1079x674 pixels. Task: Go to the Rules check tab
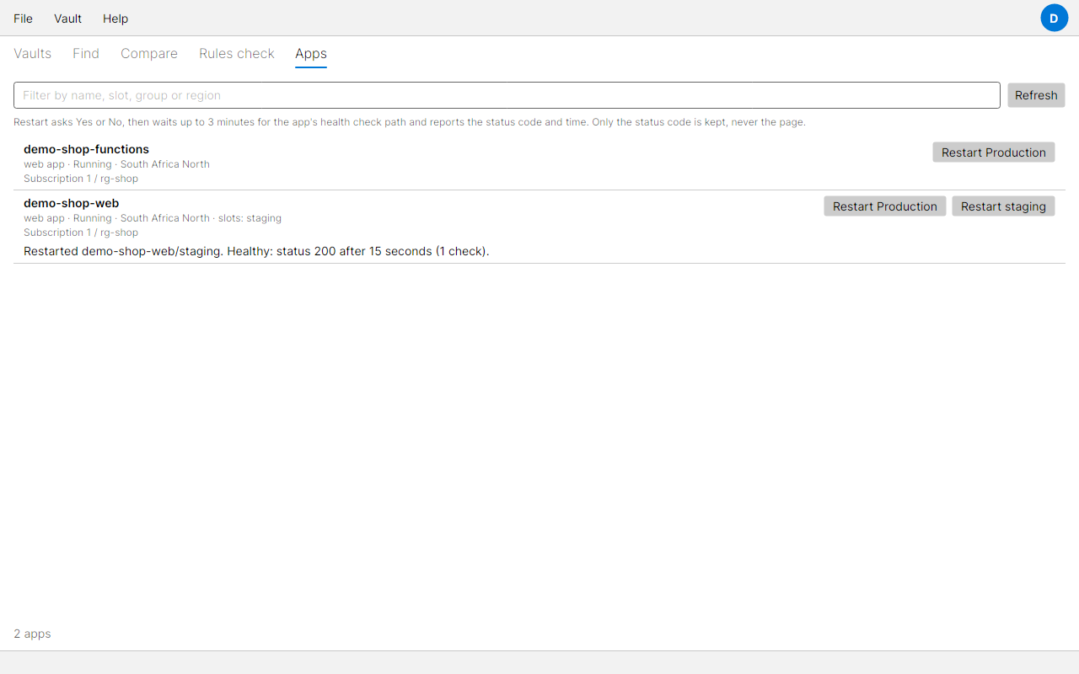coord(237,54)
